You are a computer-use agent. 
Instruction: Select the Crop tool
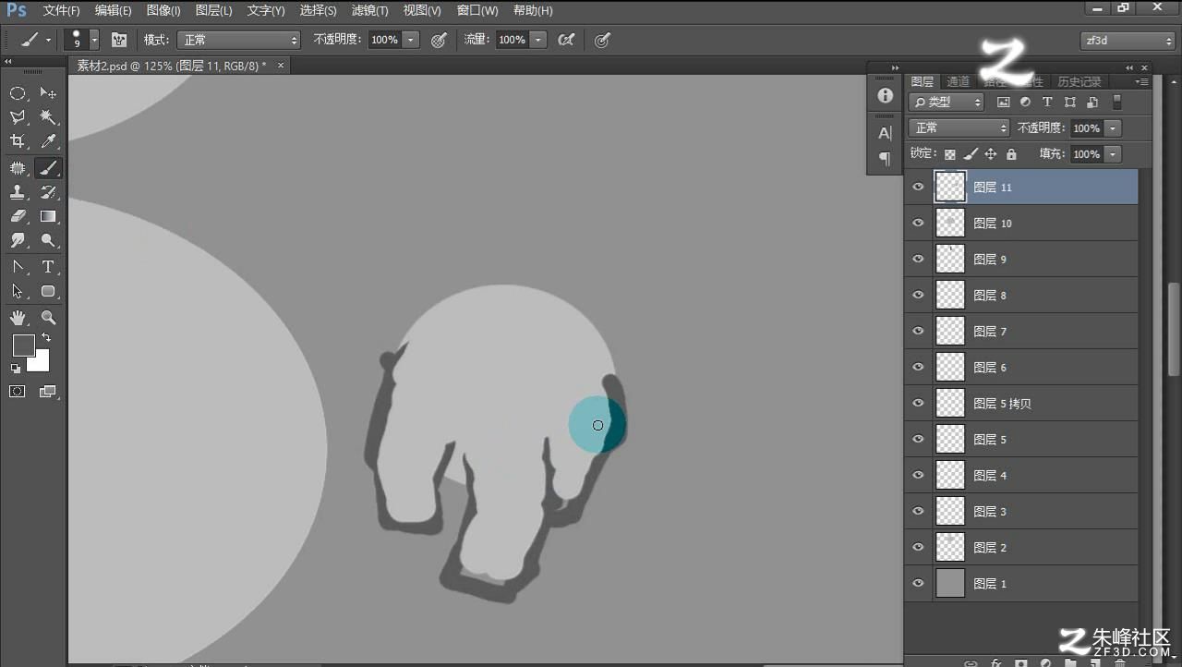[18, 141]
